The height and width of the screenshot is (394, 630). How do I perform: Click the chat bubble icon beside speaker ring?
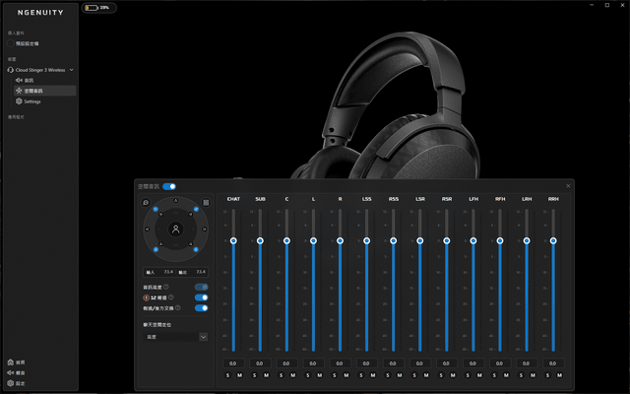[x=146, y=203]
